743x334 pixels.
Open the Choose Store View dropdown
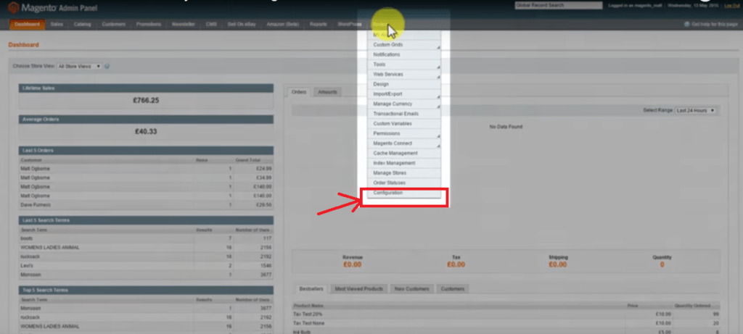tap(79, 66)
